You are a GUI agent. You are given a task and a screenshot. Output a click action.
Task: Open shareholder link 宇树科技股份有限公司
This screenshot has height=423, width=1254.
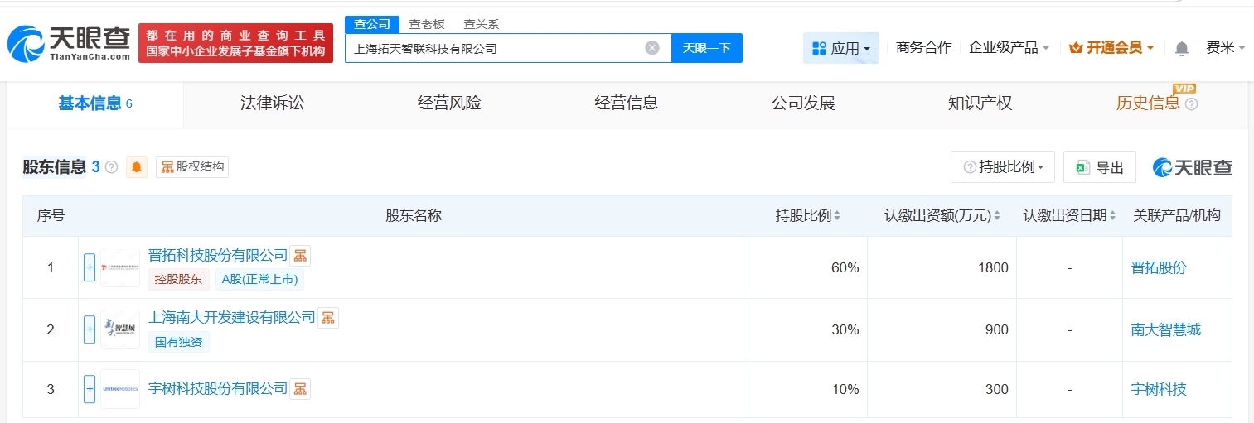(218, 388)
